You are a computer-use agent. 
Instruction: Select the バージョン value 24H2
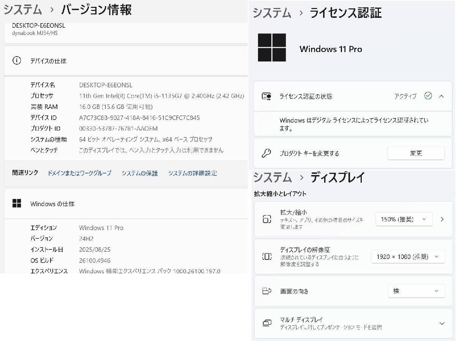click(x=86, y=238)
